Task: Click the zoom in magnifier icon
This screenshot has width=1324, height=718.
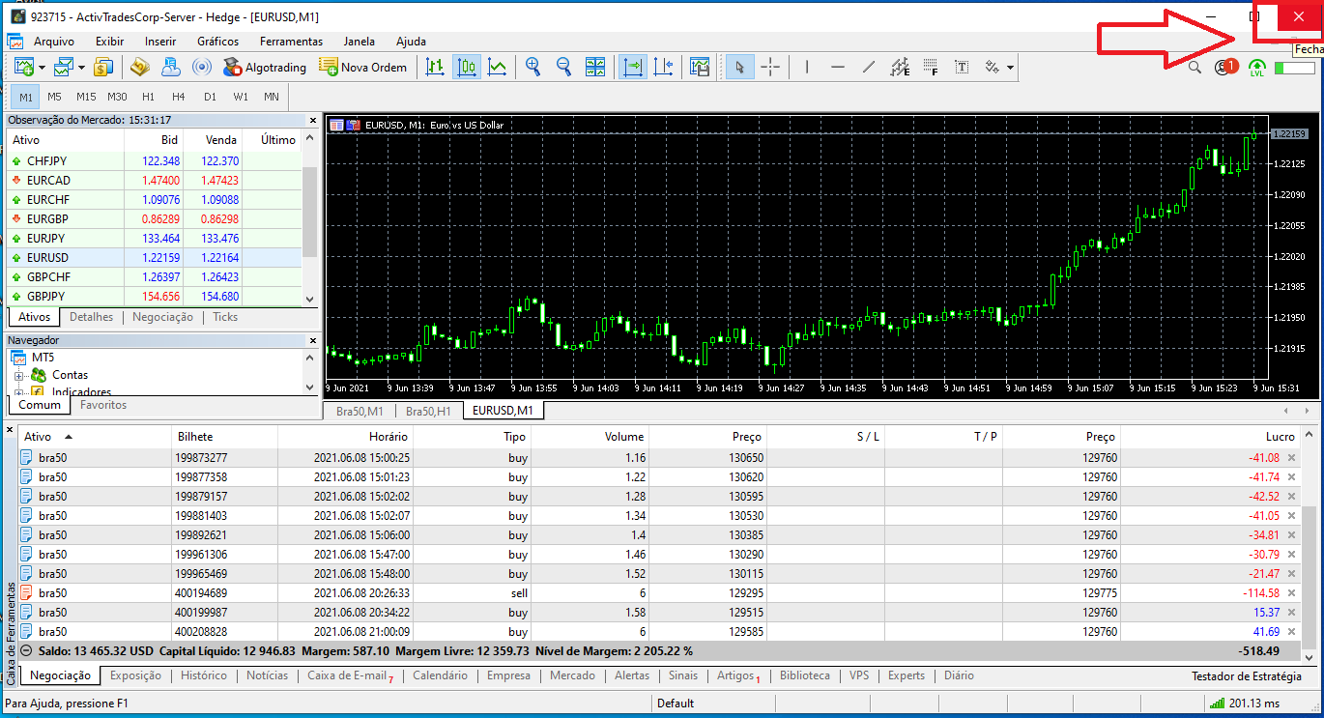Action: [x=532, y=67]
